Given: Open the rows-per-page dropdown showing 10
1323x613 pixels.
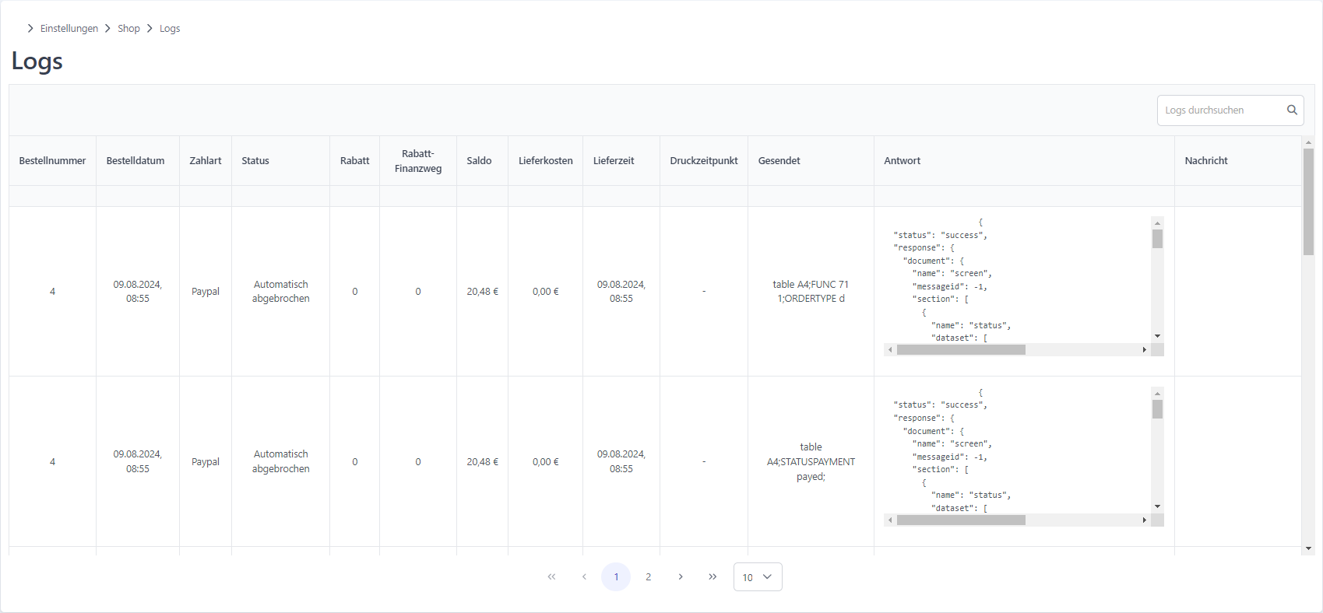Looking at the screenshot, I should [x=758, y=576].
